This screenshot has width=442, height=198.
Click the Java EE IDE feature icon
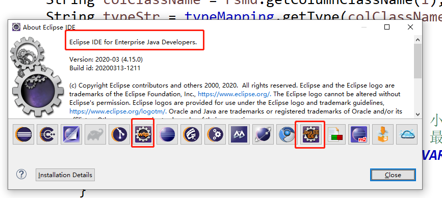tap(311, 134)
